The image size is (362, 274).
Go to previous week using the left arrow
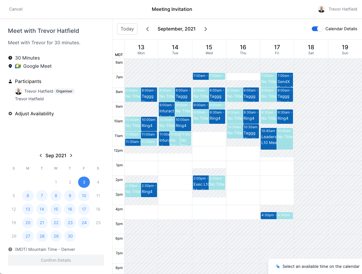tap(147, 29)
